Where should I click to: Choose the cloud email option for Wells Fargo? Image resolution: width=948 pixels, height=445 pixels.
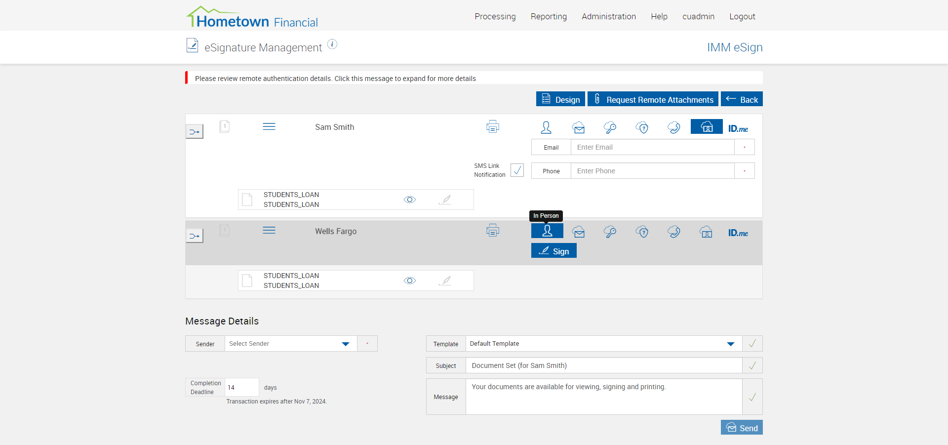pos(579,231)
